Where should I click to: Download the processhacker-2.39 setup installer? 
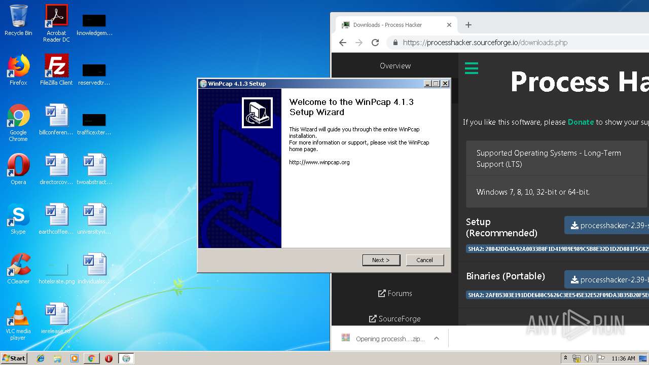pyautogui.click(x=607, y=226)
